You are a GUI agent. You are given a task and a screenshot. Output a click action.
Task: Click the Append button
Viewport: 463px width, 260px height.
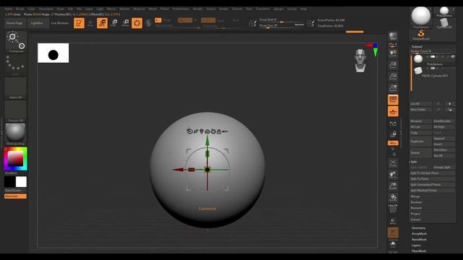coord(443,138)
